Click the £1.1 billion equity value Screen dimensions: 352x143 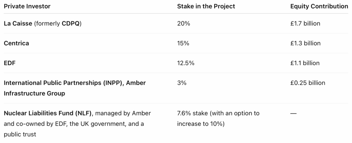pos(305,63)
